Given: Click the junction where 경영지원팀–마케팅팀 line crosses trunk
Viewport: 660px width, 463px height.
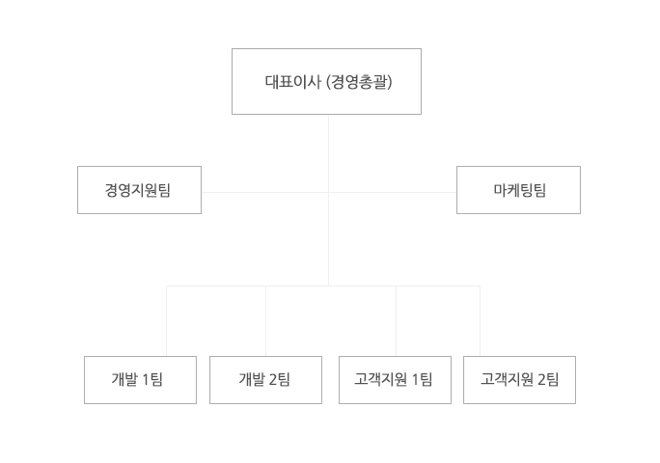Looking at the screenshot, I should (328, 192).
